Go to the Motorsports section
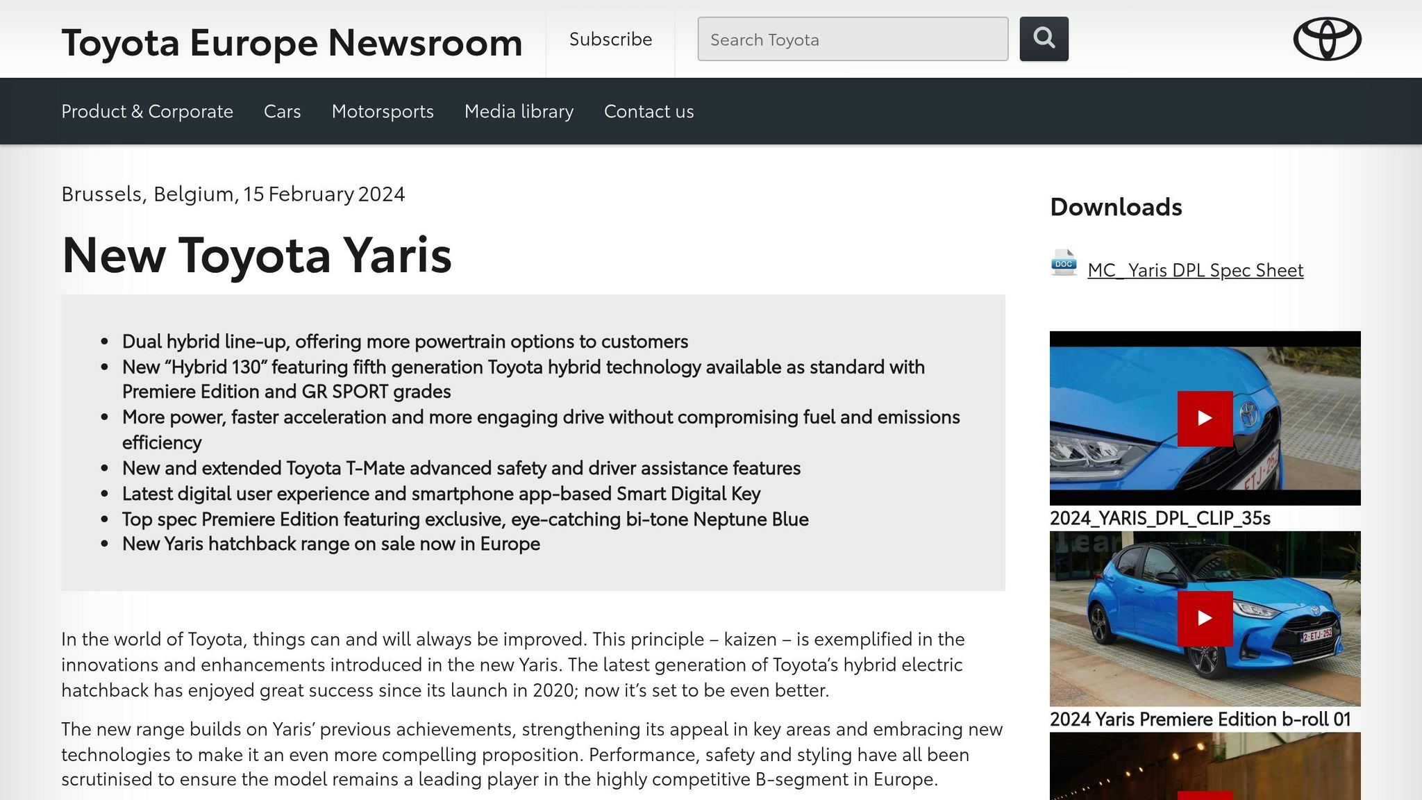This screenshot has width=1422, height=800. [x=383, y=111]
